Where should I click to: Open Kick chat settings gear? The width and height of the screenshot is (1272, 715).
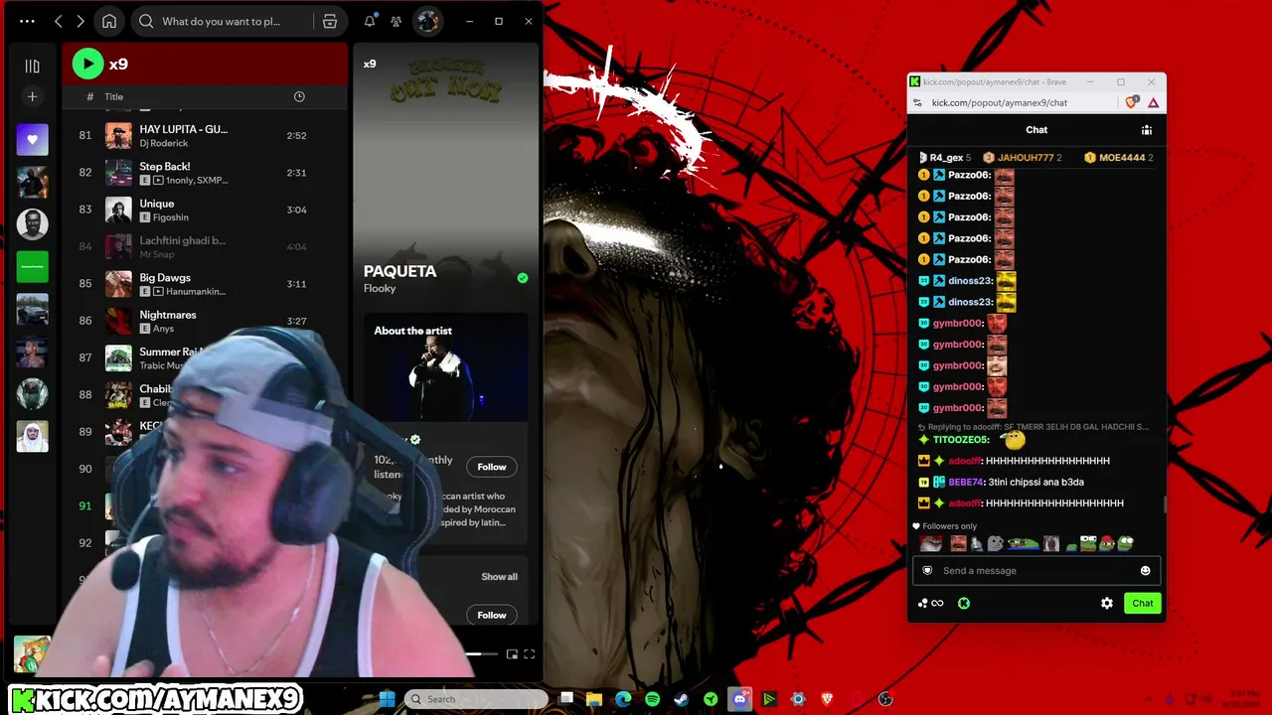click(x=1107, y=603)
